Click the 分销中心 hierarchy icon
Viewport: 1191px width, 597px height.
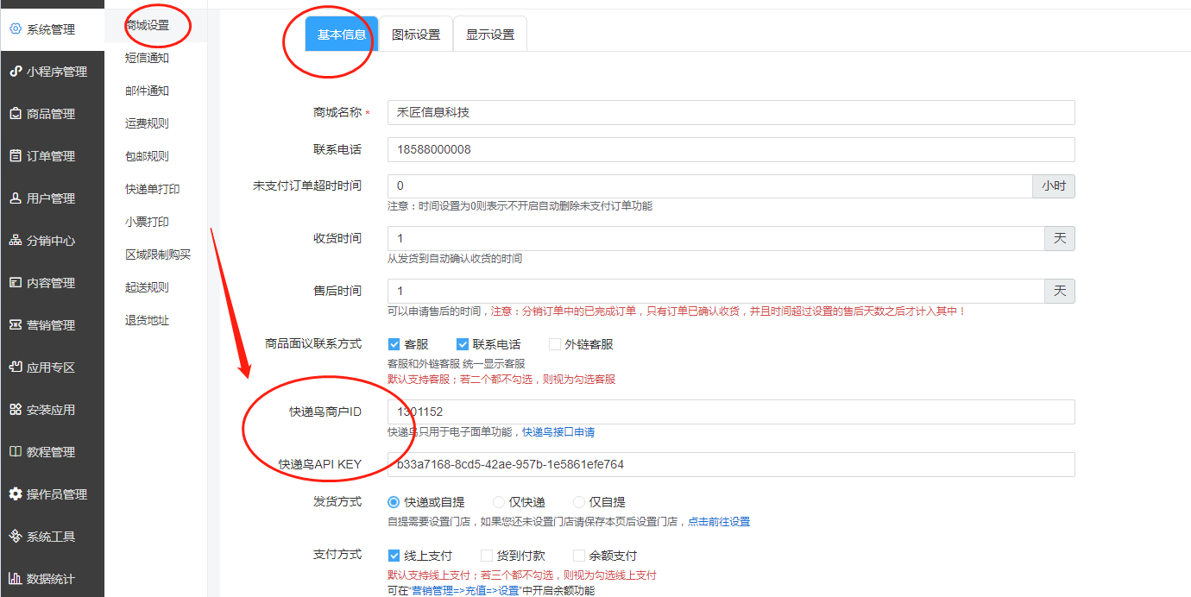pyautogui.click(x=16, y=241)
